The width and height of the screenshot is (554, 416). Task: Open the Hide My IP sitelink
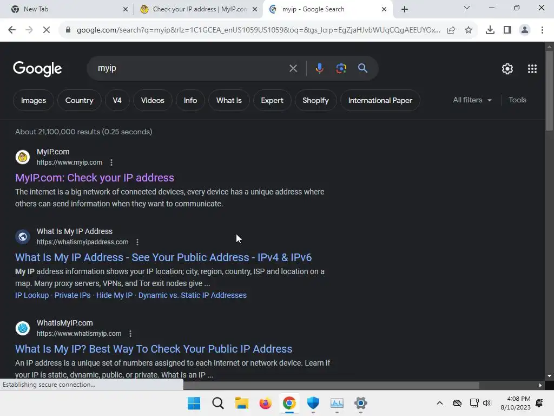point(115,295)
